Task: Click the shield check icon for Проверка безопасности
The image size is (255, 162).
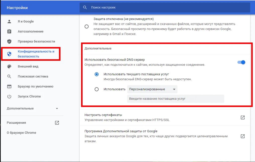Action: click(9, 41)
